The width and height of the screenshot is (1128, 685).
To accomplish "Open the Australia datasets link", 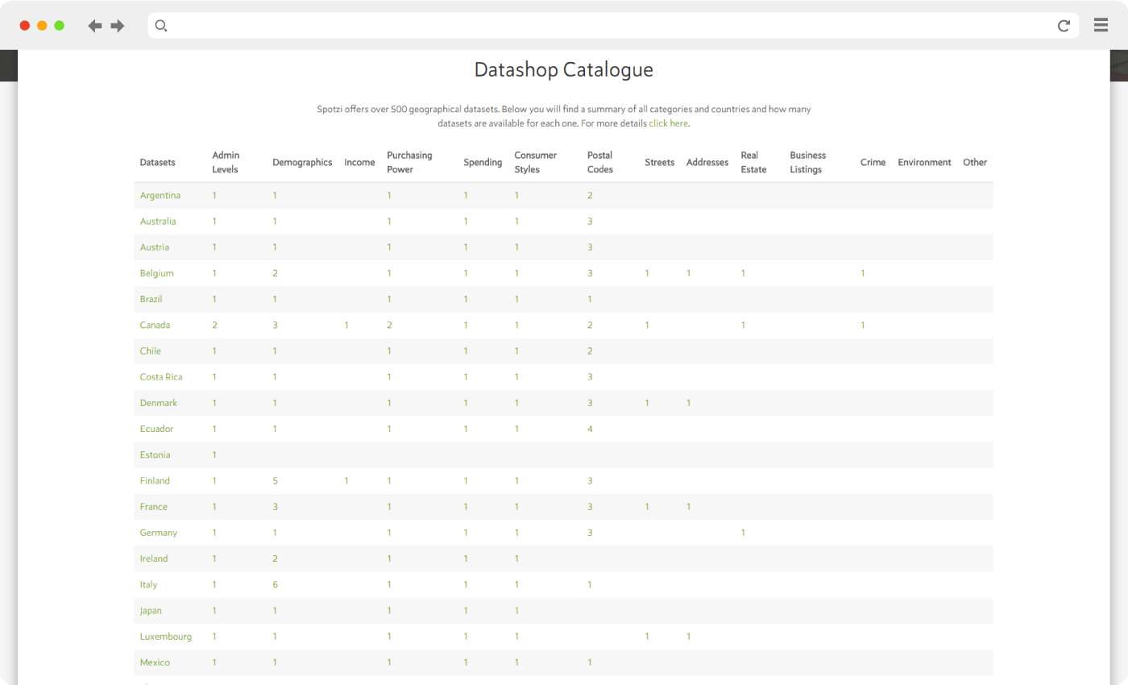I will [158, 222].
